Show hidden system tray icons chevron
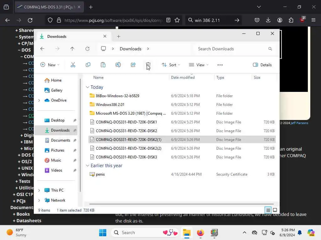 pyautogui.click(x=245, y=232)
